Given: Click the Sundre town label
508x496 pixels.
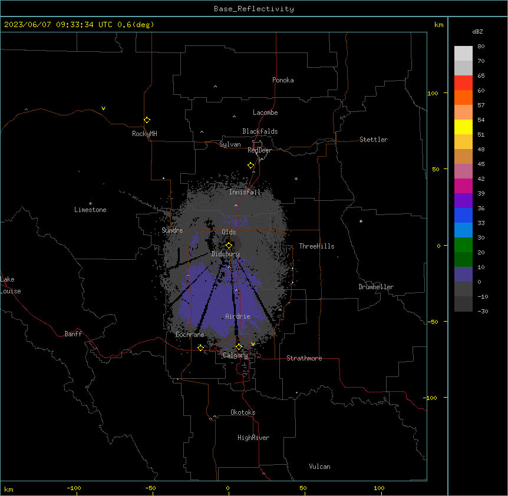Looking at the screenshot, I should (172, 230).
